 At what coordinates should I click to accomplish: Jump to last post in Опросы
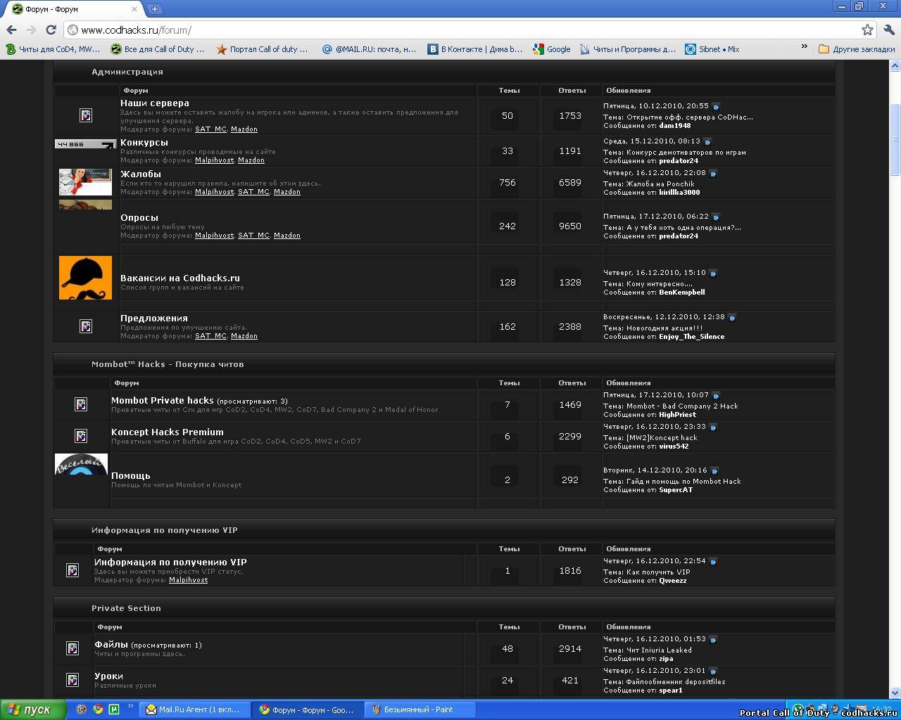716,217
